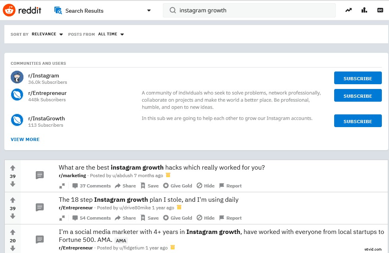
Task: Save the 'best instagram growth hacks' post
Action: tap(149, 186)
